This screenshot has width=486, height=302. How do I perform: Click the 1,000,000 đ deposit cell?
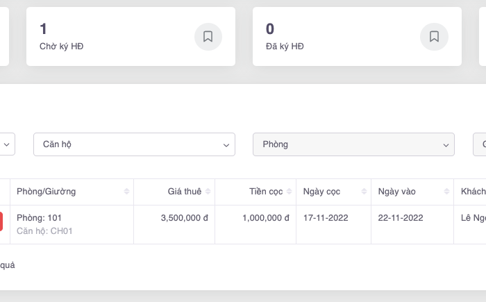[x=265, y=218]
